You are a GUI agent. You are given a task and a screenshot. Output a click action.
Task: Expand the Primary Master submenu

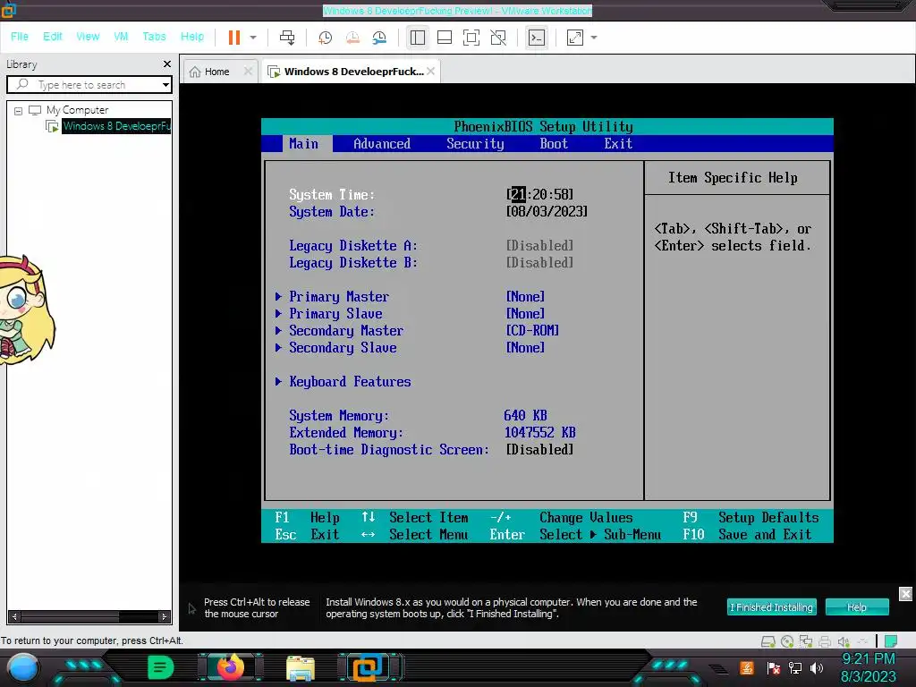tap(338, 297)
